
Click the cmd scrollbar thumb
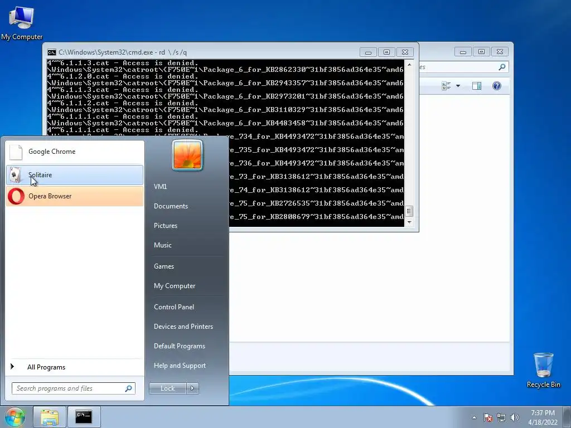pyautogui.click(x=409, y=211)
